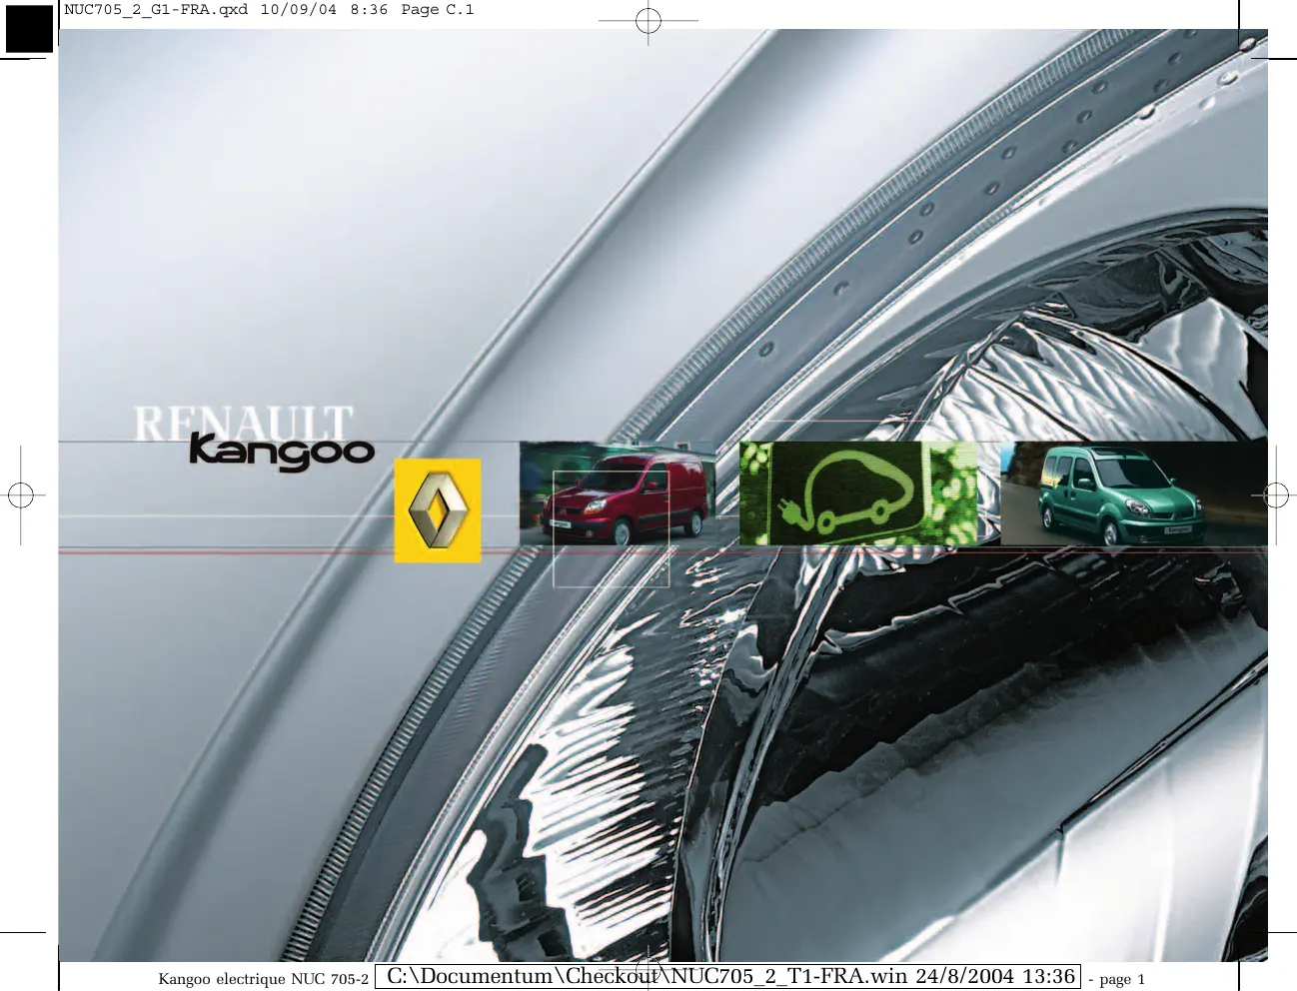Image resolution: width=1297 pixels, height=991 pixels.
Task: Click the NUC705_2_G1-FRA.qxd filename in header
Action: (x=156, y=10)
